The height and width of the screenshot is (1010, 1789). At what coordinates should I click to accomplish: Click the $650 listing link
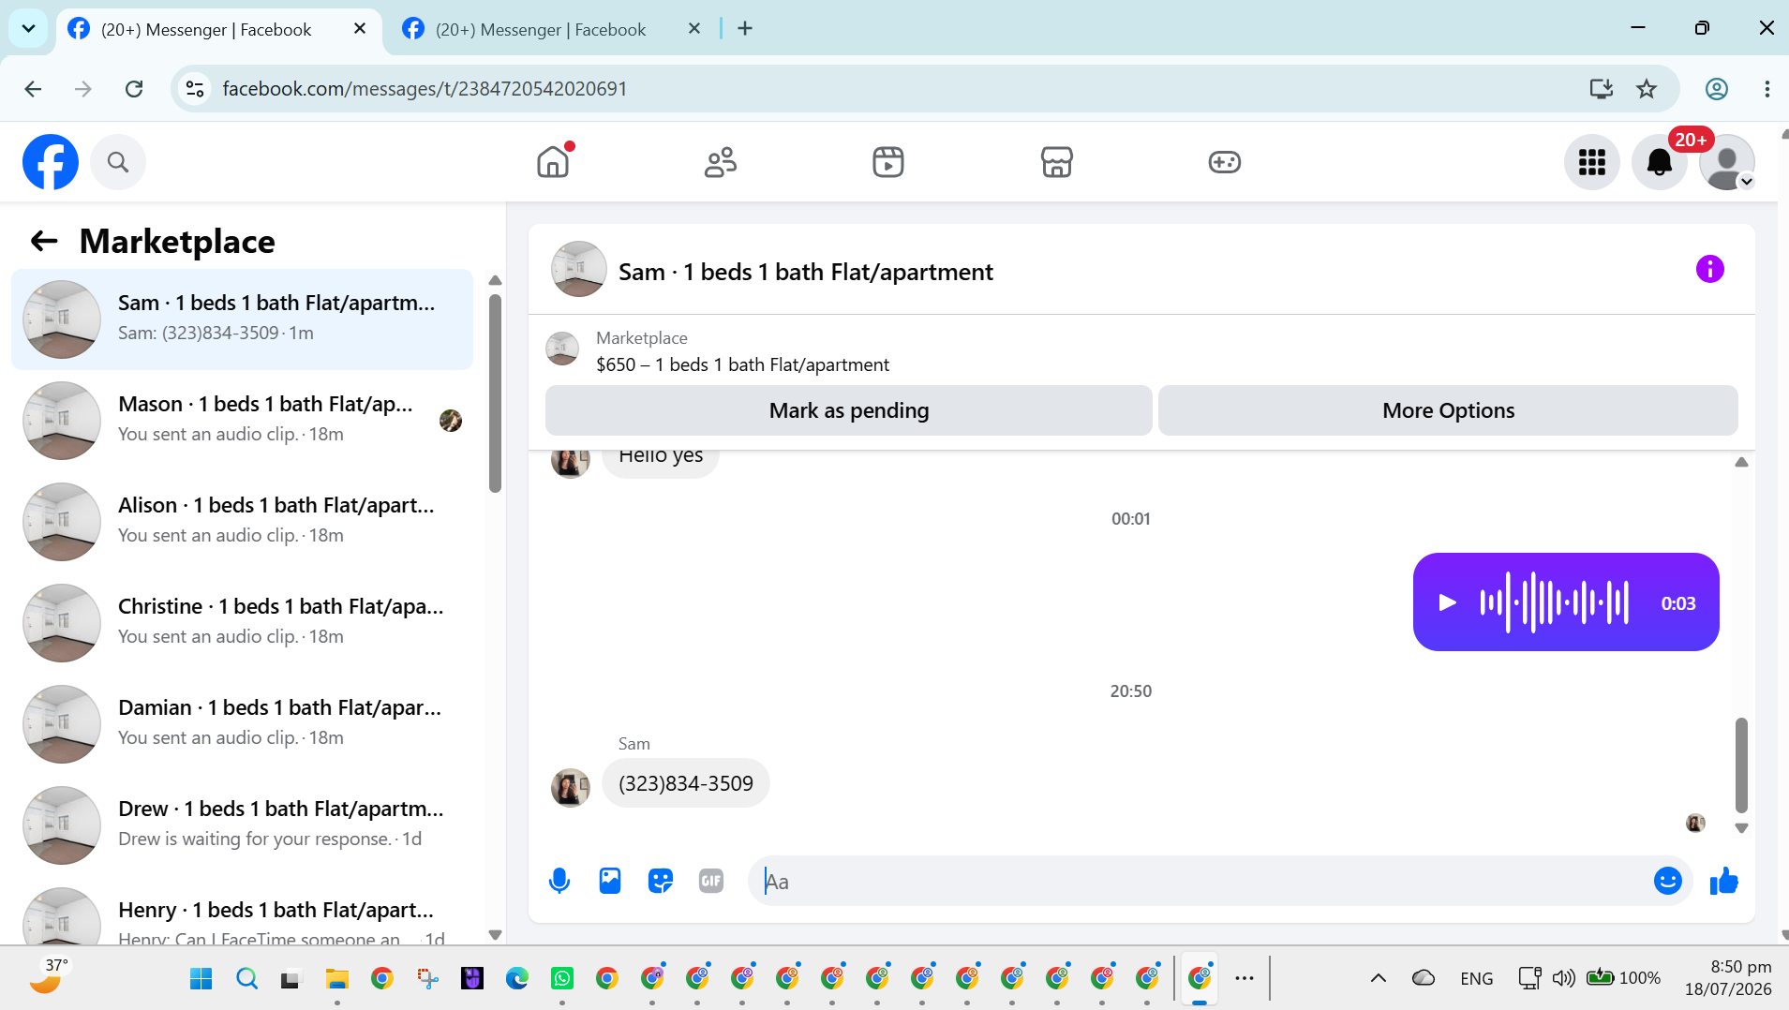point(742,364)
